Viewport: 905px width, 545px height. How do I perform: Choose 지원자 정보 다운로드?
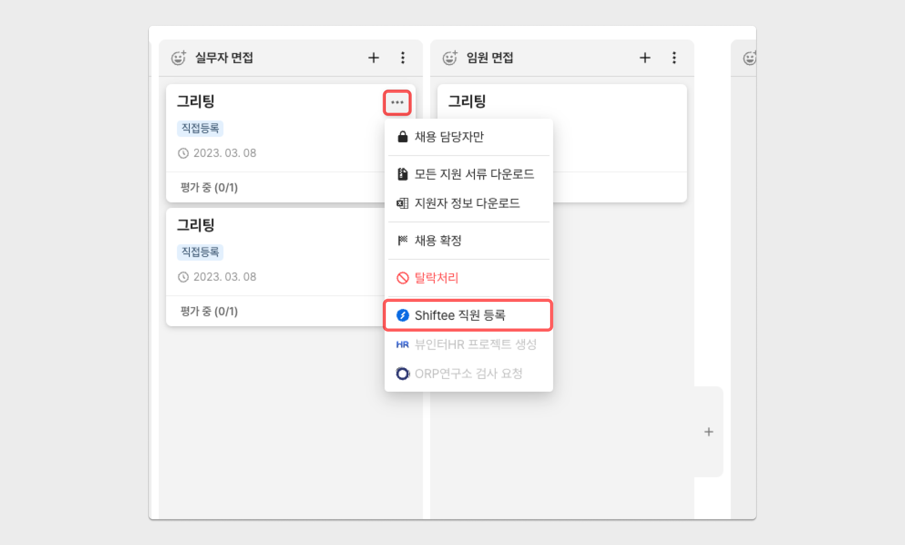(x=467, y=203)
